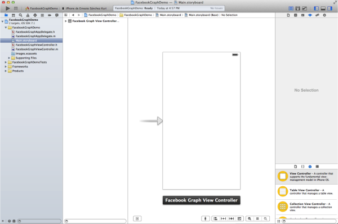Viewport: 338px width, 224px height.
Task: Open the FacebookGraphDemo scheme selector
Action: pos(42,8)
